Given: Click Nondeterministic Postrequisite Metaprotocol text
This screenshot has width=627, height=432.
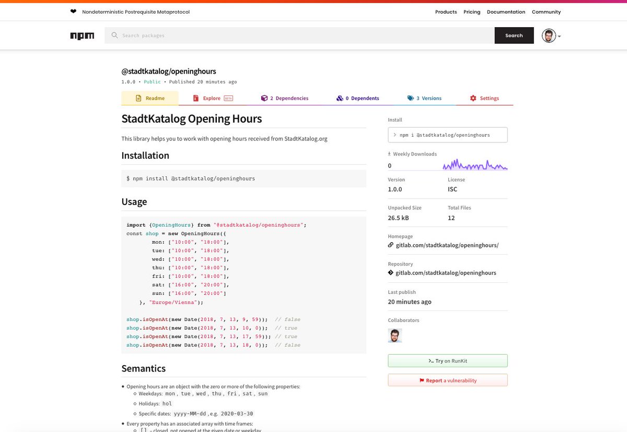Looking at the screenshot, I should (x=135, y=12).
